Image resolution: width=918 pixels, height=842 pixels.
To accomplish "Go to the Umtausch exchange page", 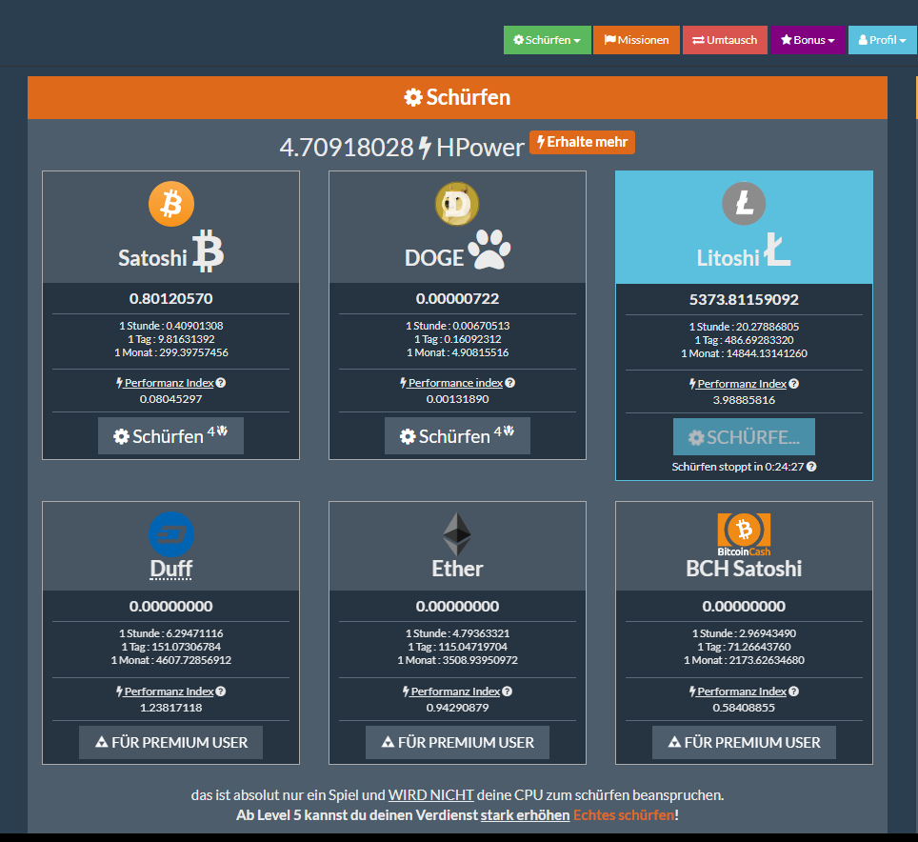I will [725, 40].
